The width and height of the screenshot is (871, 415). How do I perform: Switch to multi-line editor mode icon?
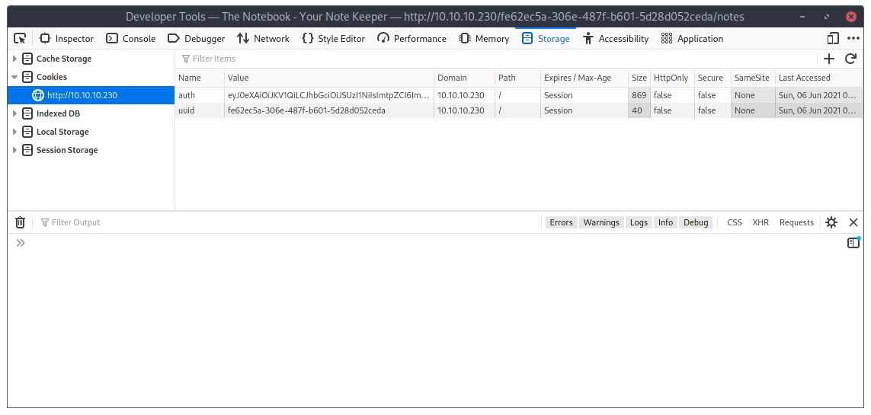pyautogui.click(x=853, y=243)
